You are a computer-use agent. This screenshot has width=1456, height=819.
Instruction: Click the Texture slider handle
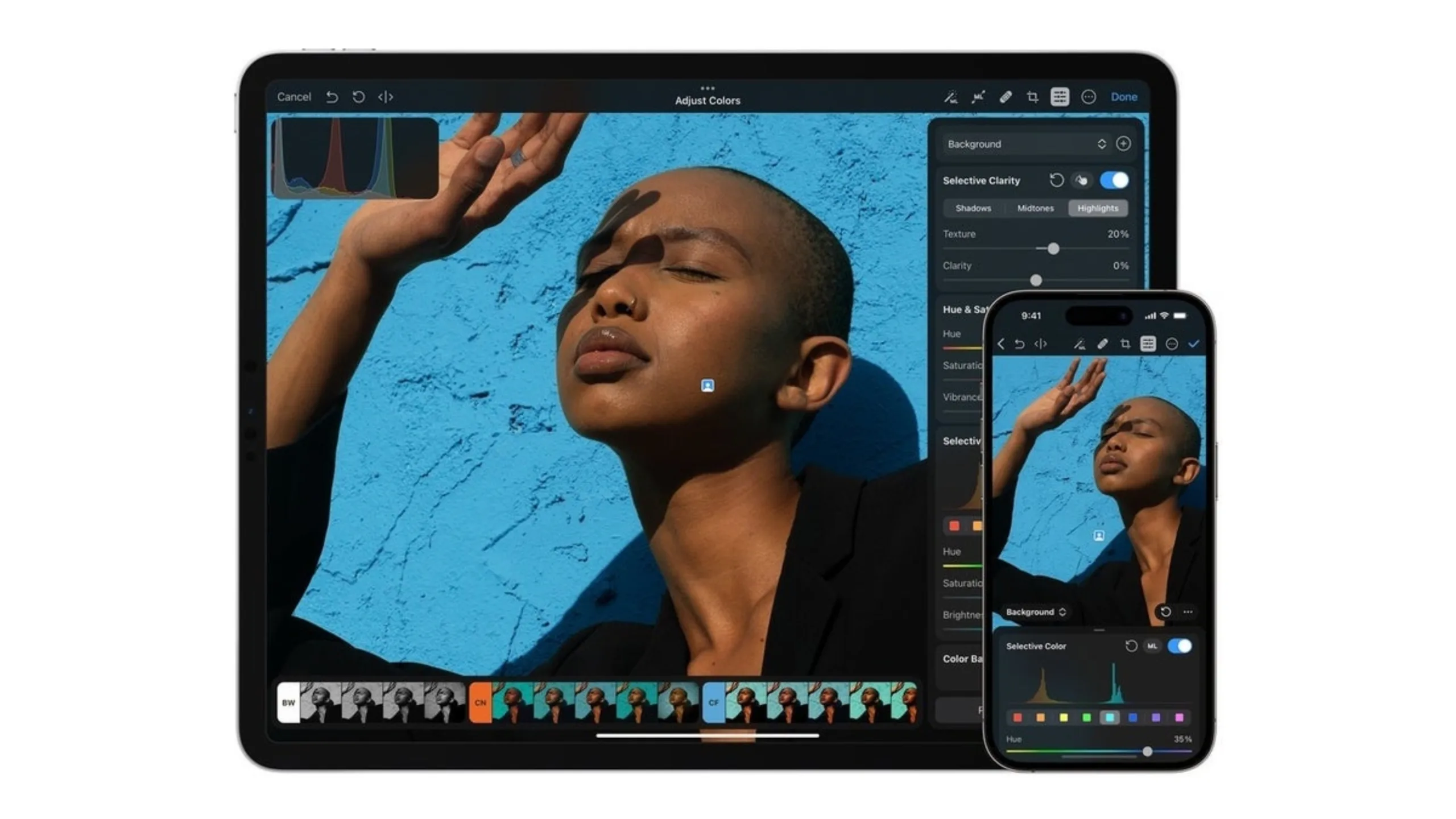pyautogui.click(x=1053, y=249)
